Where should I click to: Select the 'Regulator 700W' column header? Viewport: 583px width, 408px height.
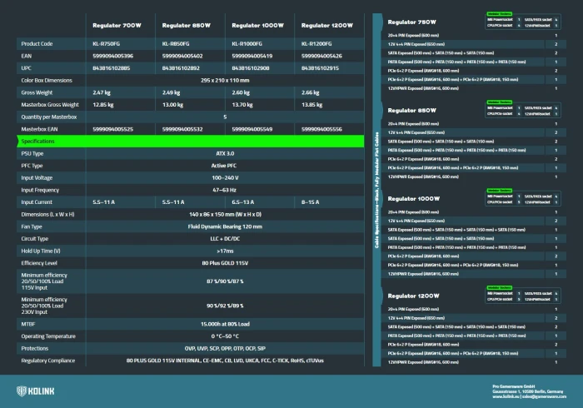click(117, 25)
